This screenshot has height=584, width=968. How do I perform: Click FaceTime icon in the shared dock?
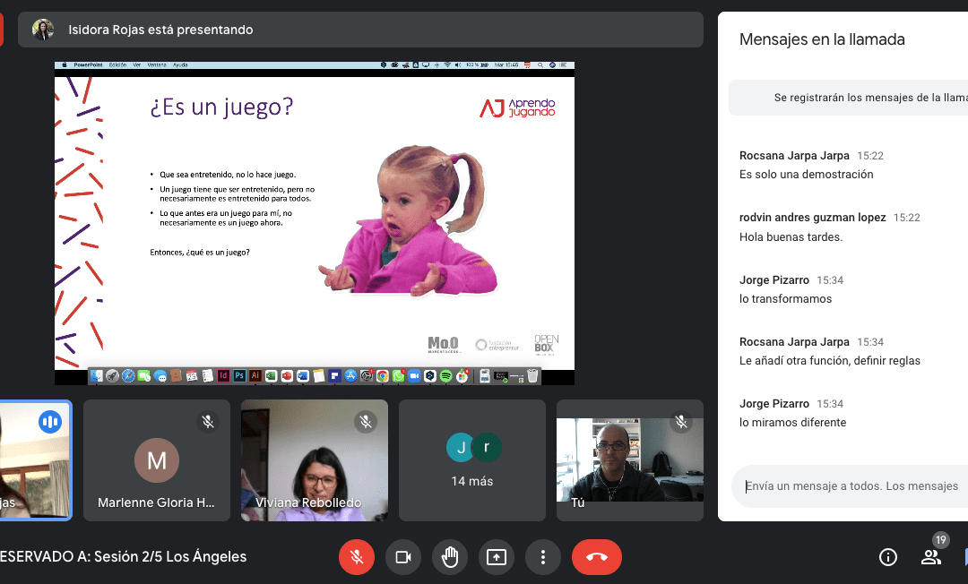(144, 375)
